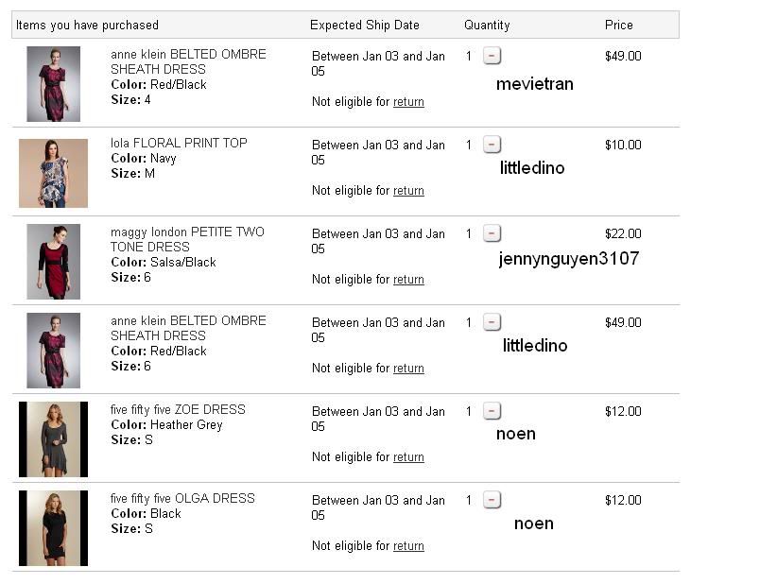The width and height of the screenshot is (777, 584).
Task: Open return link for Belted Ombre dress size 4
Action: pyautogui.click(x=408, y=102)
